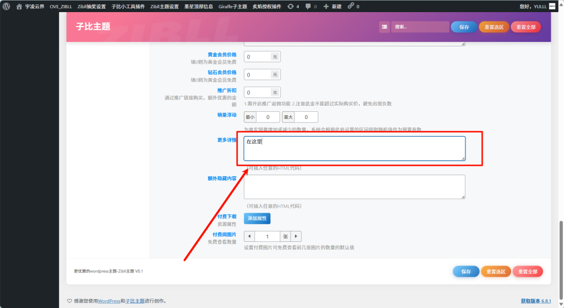The width and height of the screenshot is (564, 308).
Task: Open Zibll主题设置 menu
Action: 164,7
